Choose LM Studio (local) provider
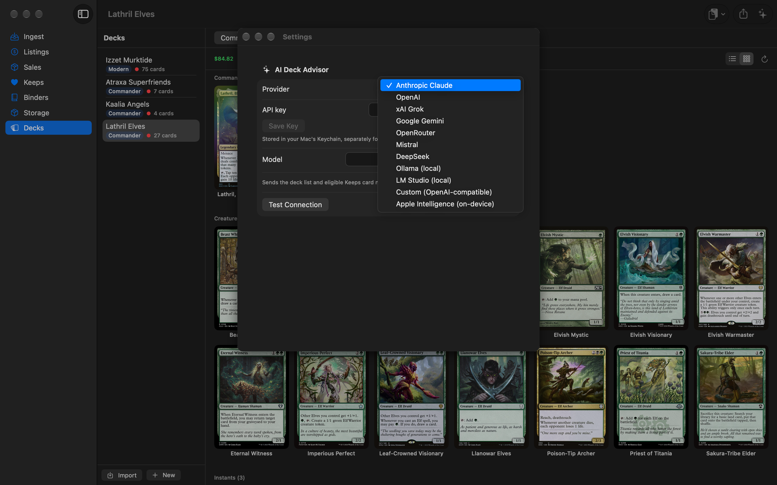 tap(450, 180)
